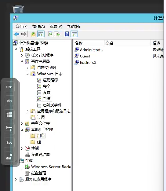
Task: Expand the 性能 node
Action: point(22,148)
